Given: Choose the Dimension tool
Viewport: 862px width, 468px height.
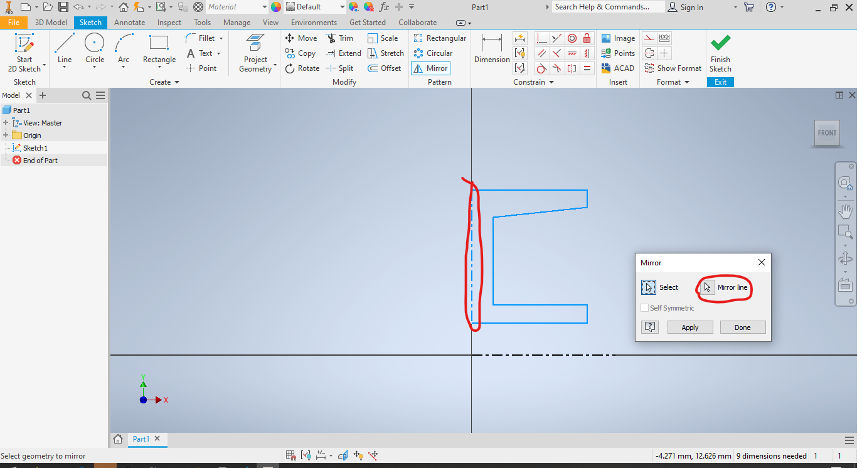Looking at the screenshot, I should [x=492, y=49].
